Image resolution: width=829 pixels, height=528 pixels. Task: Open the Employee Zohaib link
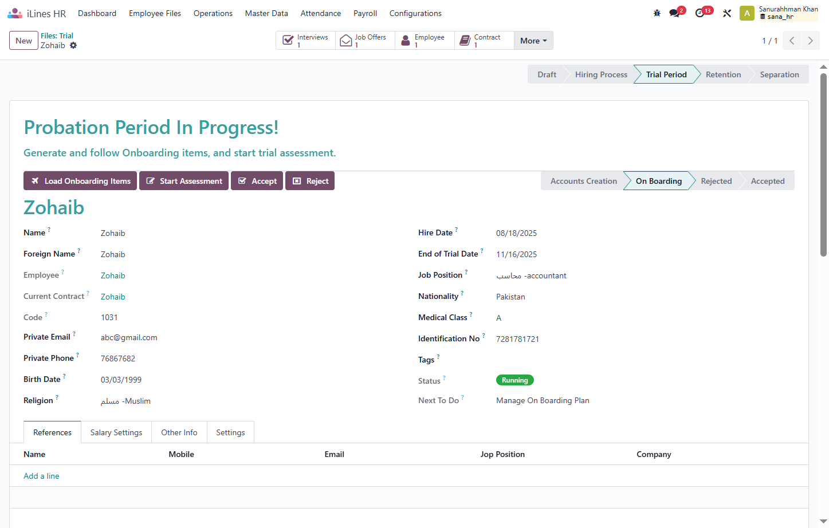point(113,275)
